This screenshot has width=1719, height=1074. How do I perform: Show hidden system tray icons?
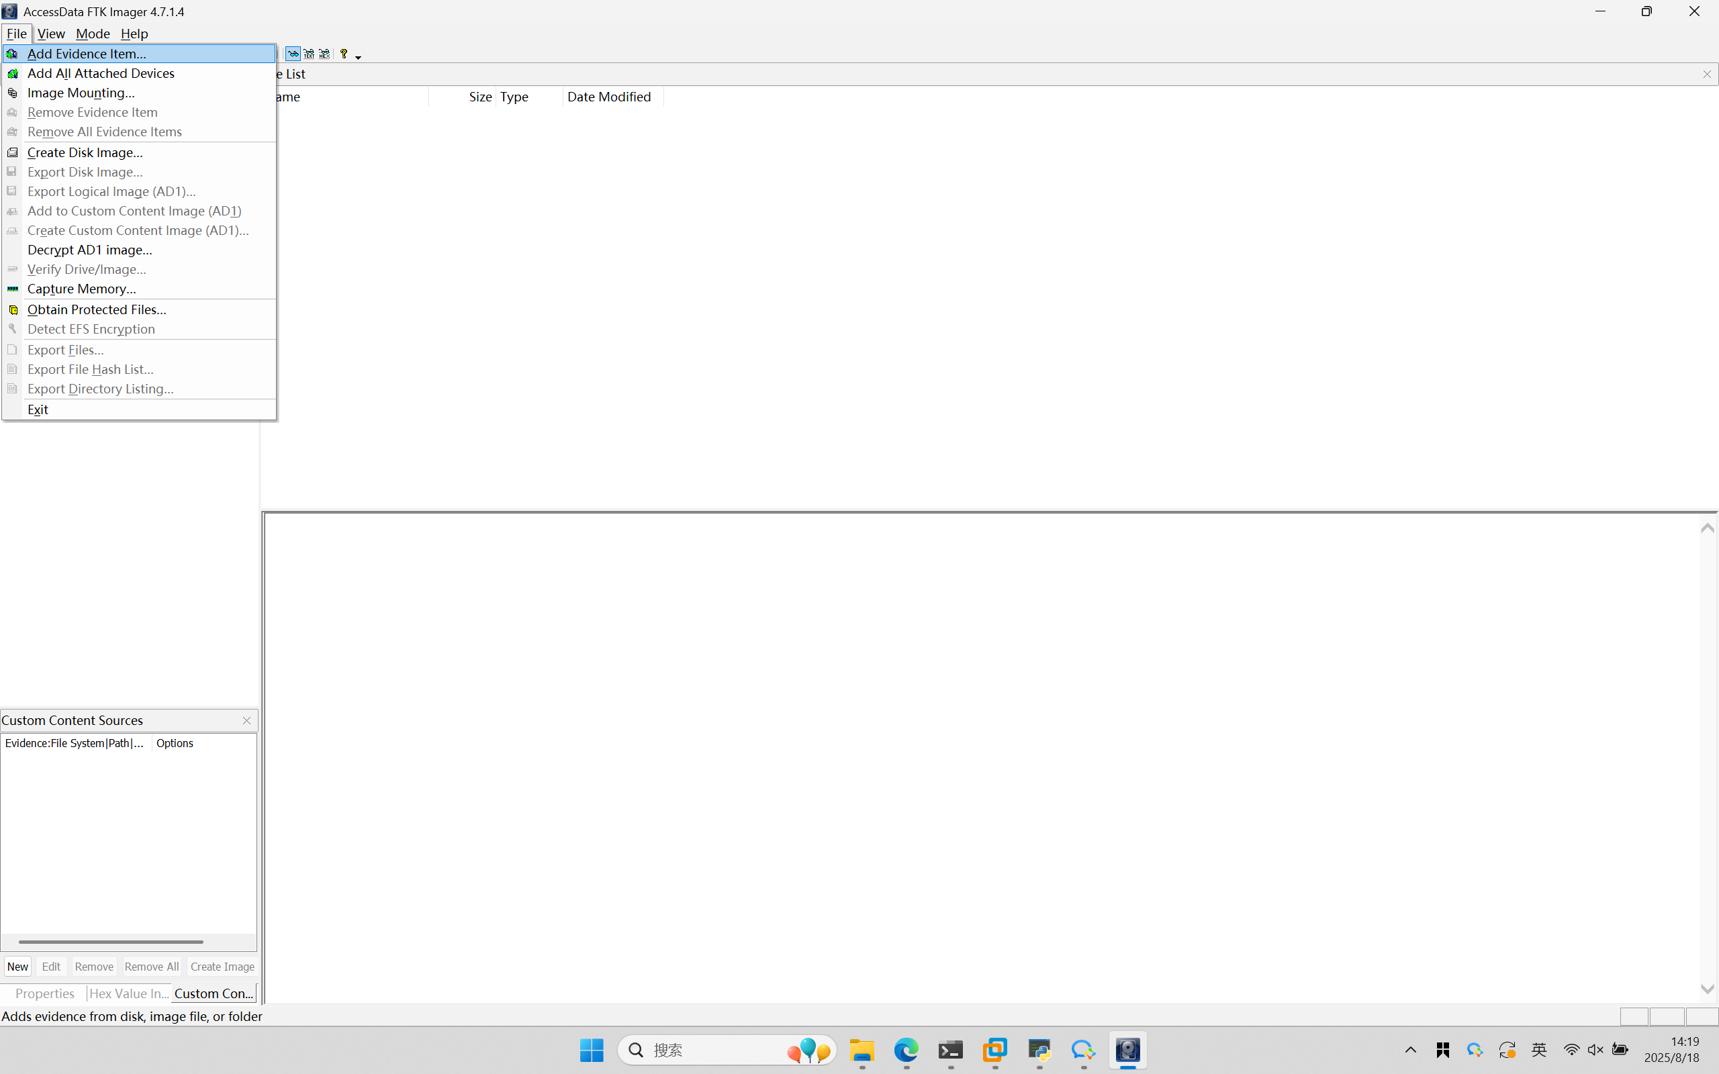1411,1050
